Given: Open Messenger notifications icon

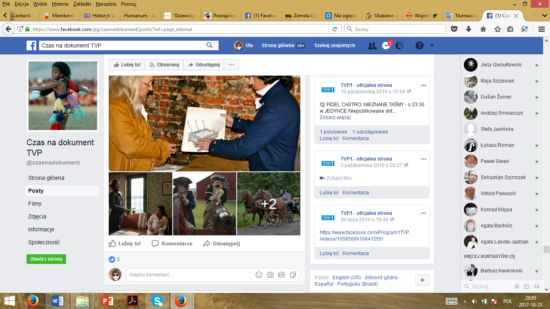Looking at the screenshot, I should coord(386,45).
